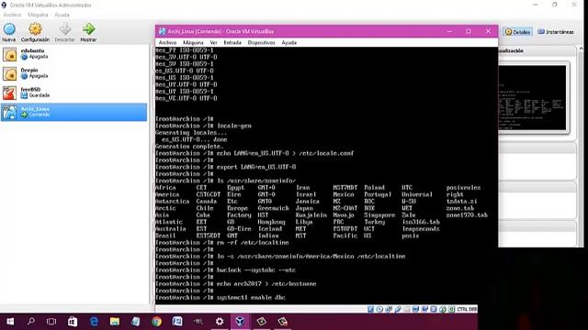588x330 pixels.
Task: Open the Ver menu in VM window
Action: click(x=213, y=43)
